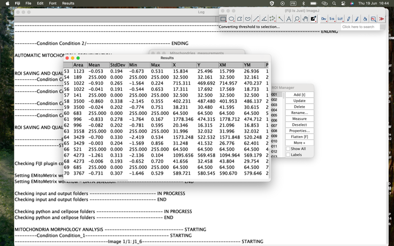
Task: Click the shield security icon in menu bar
Action: 272,3
